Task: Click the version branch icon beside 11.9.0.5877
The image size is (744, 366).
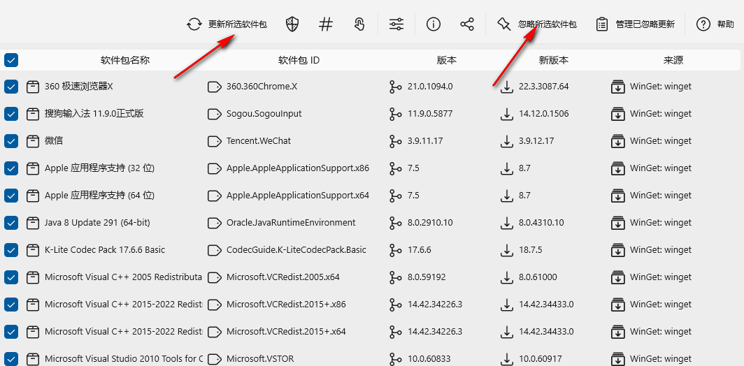Action: 395,114
